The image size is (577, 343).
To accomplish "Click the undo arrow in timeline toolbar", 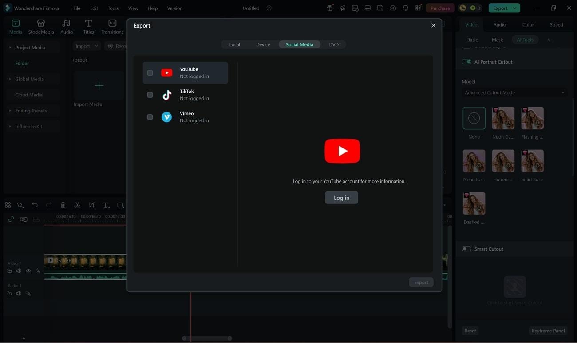I will (x=35, y=205).
